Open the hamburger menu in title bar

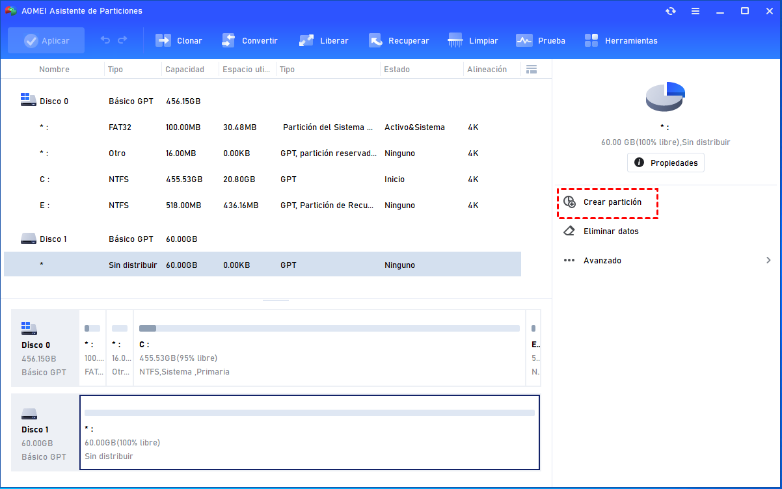(x=695, y=11)
